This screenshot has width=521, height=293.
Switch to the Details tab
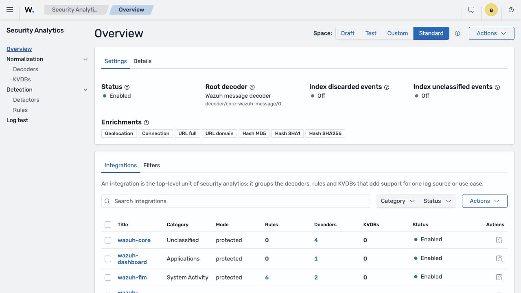click(x=142, y=61)
